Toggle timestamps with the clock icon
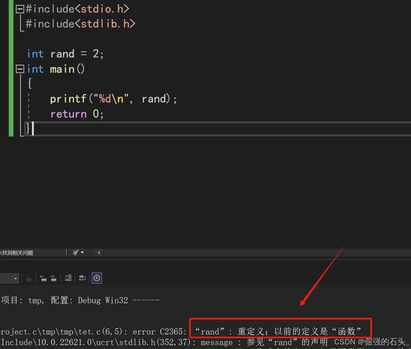The height and width of the screenshot is (349, 411). [97, 278]
